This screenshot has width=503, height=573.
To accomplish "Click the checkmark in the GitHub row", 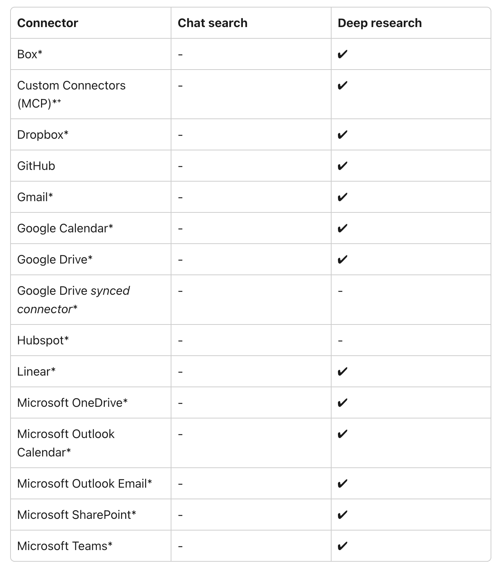I will pos(342,166).
